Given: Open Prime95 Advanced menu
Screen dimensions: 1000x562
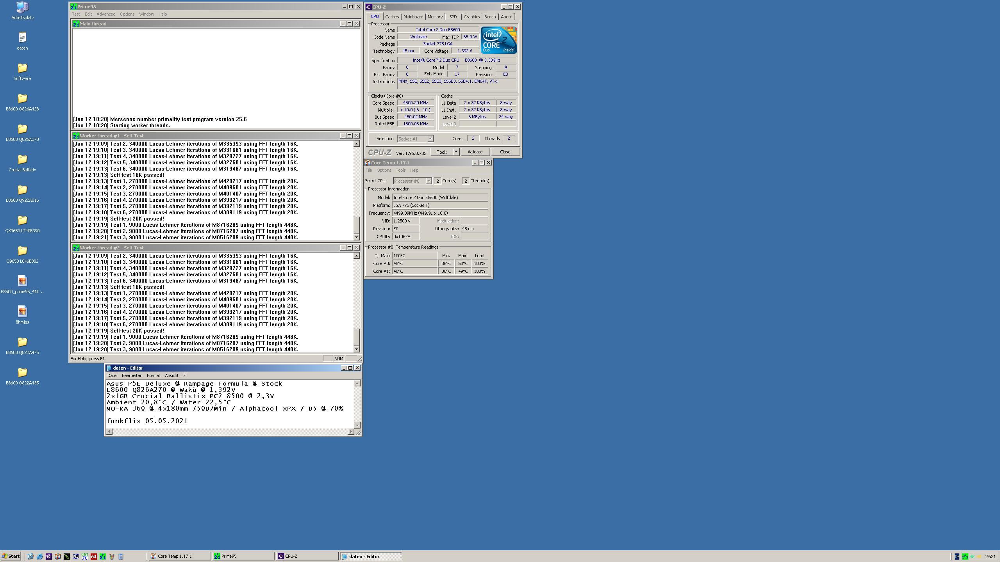Looking at the screenshot, I should coord(106,14).
